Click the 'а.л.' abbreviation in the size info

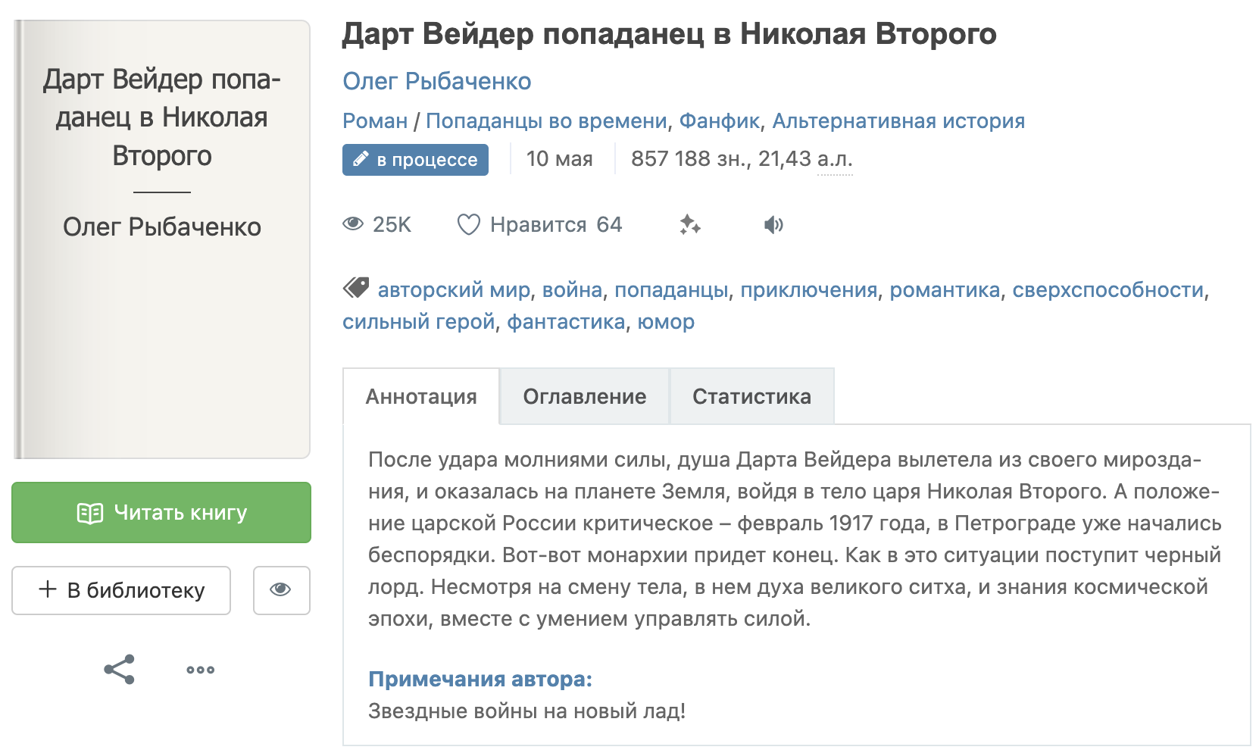coord(835,159)
